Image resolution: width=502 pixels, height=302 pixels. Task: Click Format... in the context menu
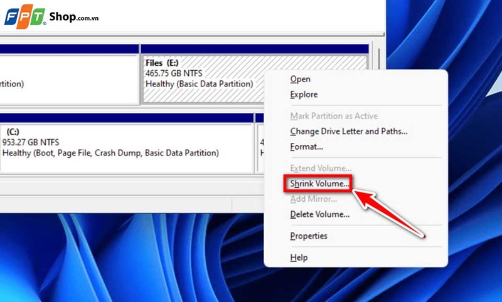point(306,147)
